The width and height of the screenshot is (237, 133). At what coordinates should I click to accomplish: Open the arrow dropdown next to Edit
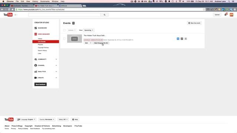[x=91, y=43]
